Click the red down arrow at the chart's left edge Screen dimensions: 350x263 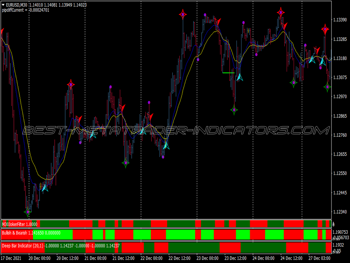pos(2,31)
